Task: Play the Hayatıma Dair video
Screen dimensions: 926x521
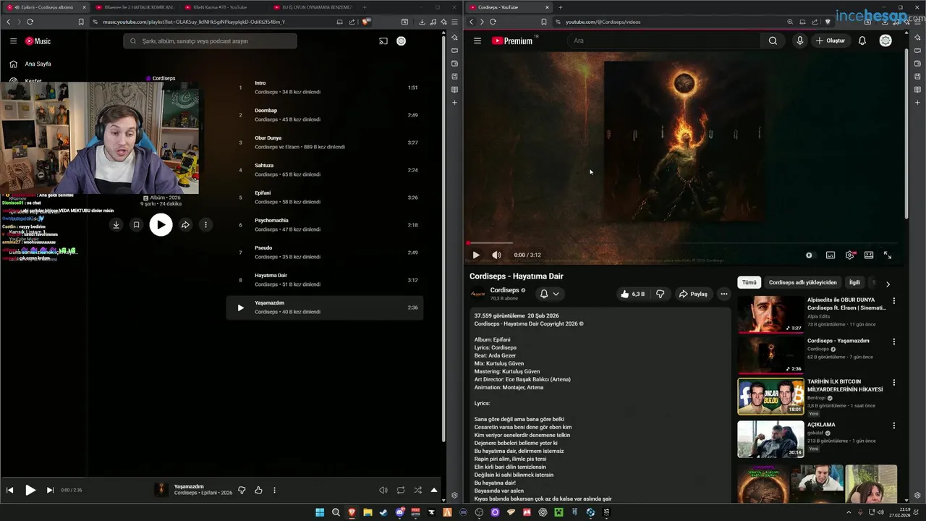Action: [476, 255]
